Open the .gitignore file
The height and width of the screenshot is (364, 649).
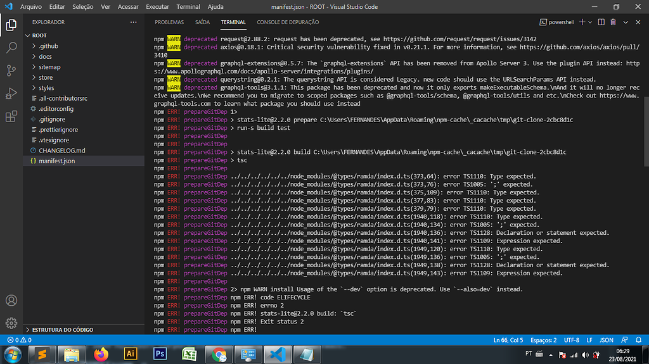point(84,119)
